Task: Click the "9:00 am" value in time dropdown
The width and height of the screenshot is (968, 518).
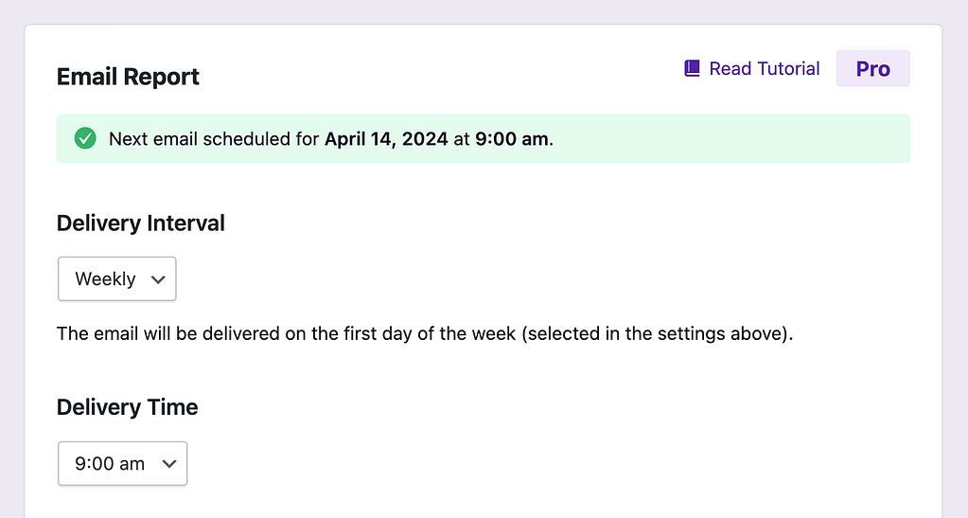Action: 110,463
